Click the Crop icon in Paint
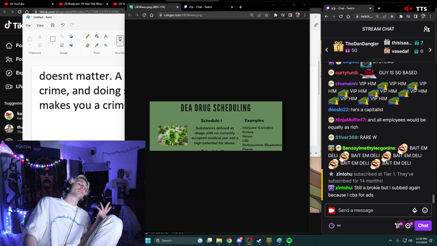 [x=62, y=36]
